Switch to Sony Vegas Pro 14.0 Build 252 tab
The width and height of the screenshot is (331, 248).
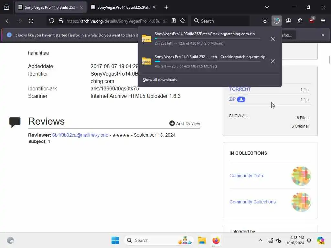51,7
